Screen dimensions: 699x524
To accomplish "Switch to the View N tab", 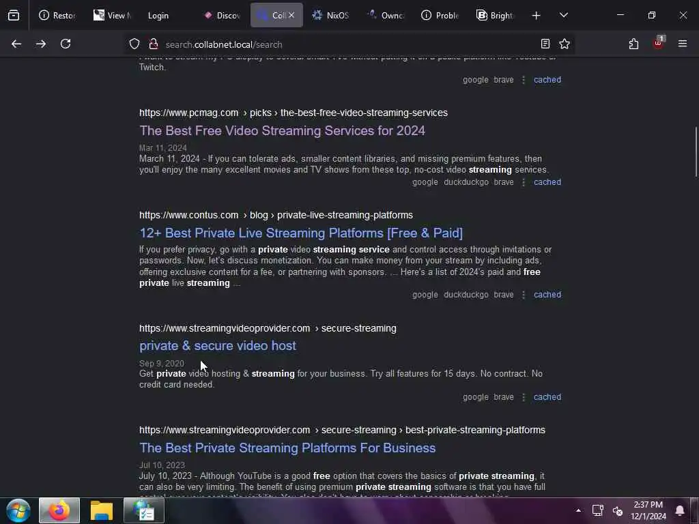I will (x=112, y=16).
